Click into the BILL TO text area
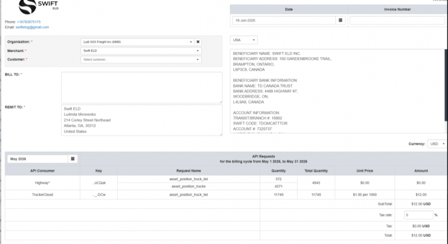 [x=142, y=88]
